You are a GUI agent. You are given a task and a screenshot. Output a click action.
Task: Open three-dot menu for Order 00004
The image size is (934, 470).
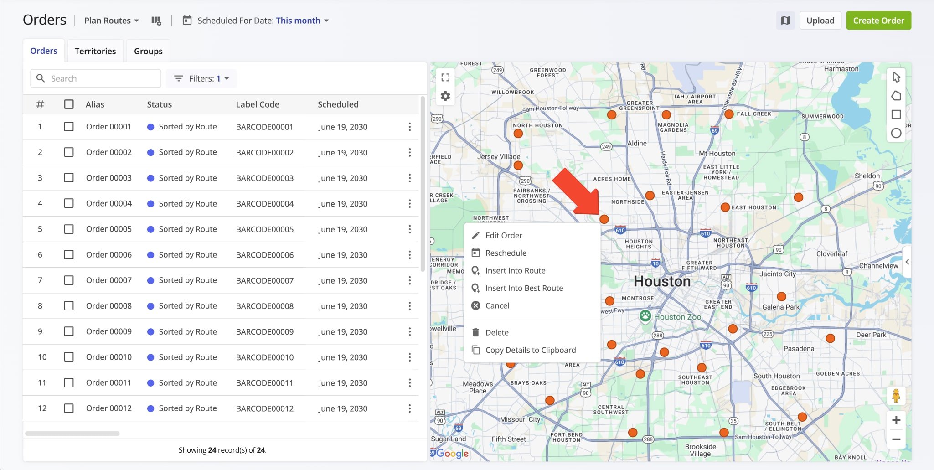coord(409,203)
